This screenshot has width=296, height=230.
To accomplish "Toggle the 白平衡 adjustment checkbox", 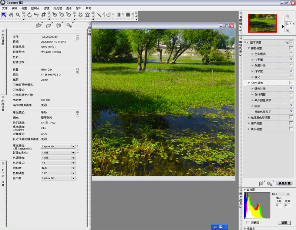I will click(291, 60).
